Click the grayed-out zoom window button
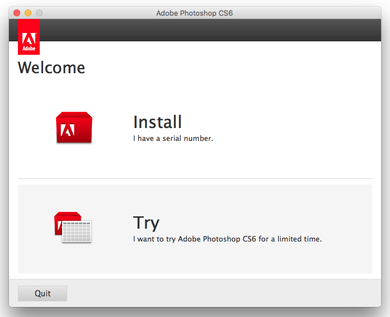Image resolution: width=390 pixels, height=317 pixels. pos(39,13)
